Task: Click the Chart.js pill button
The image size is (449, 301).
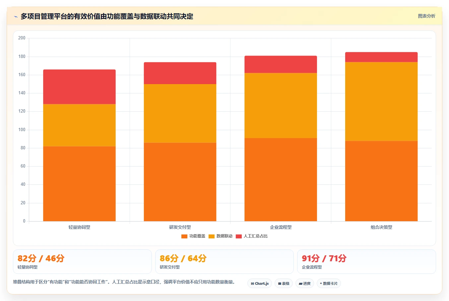Action: [260, 283]
